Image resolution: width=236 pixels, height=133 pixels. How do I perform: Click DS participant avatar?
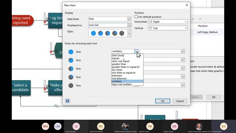point(174,126)
